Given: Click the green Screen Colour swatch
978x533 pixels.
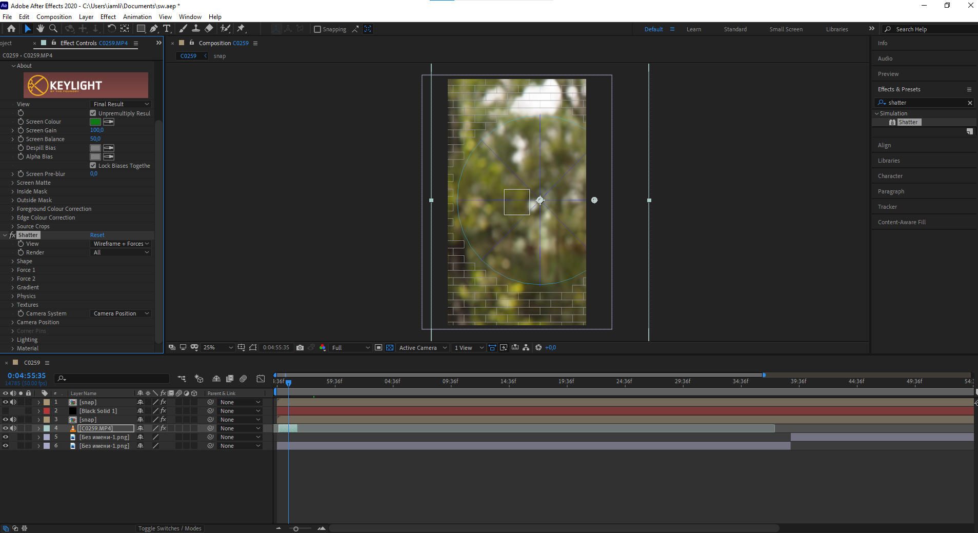Looking at the screenshot, I should (x=95, y=122).
